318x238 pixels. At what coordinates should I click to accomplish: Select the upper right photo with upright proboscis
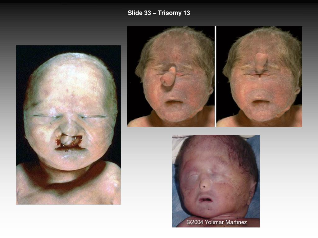(x=259, y=77)
